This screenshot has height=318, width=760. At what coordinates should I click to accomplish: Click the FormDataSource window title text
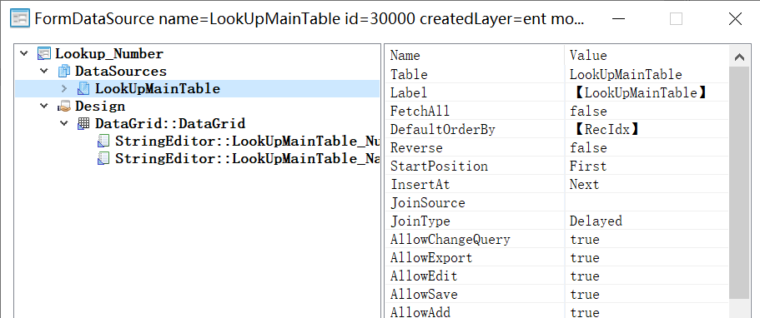point(309,19)
